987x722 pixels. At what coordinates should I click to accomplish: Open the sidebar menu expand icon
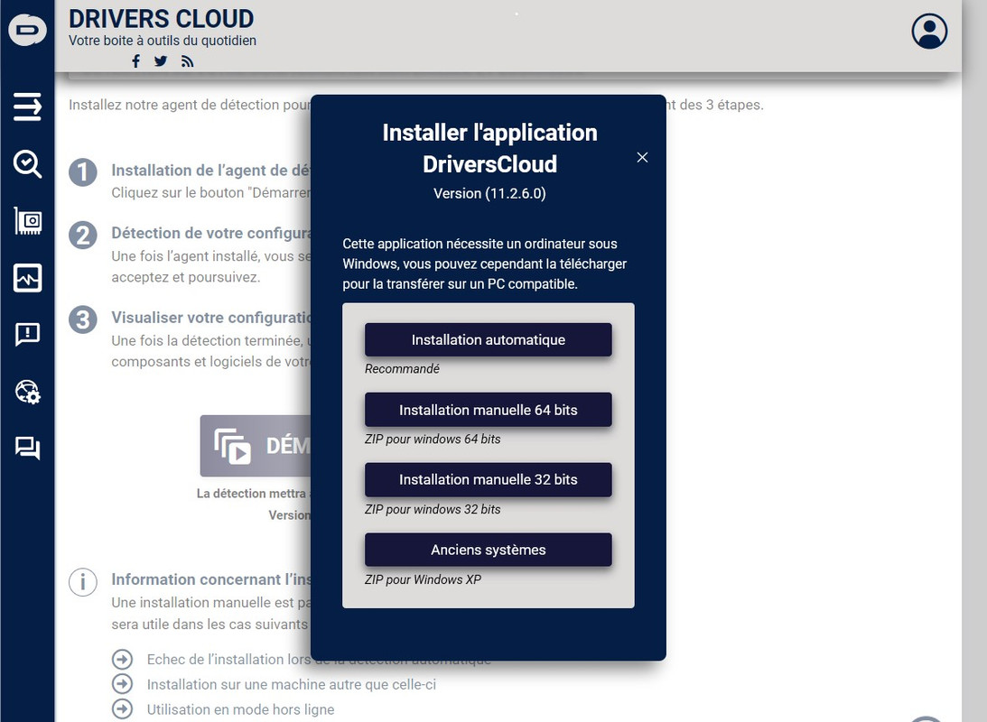click(28, 106)
